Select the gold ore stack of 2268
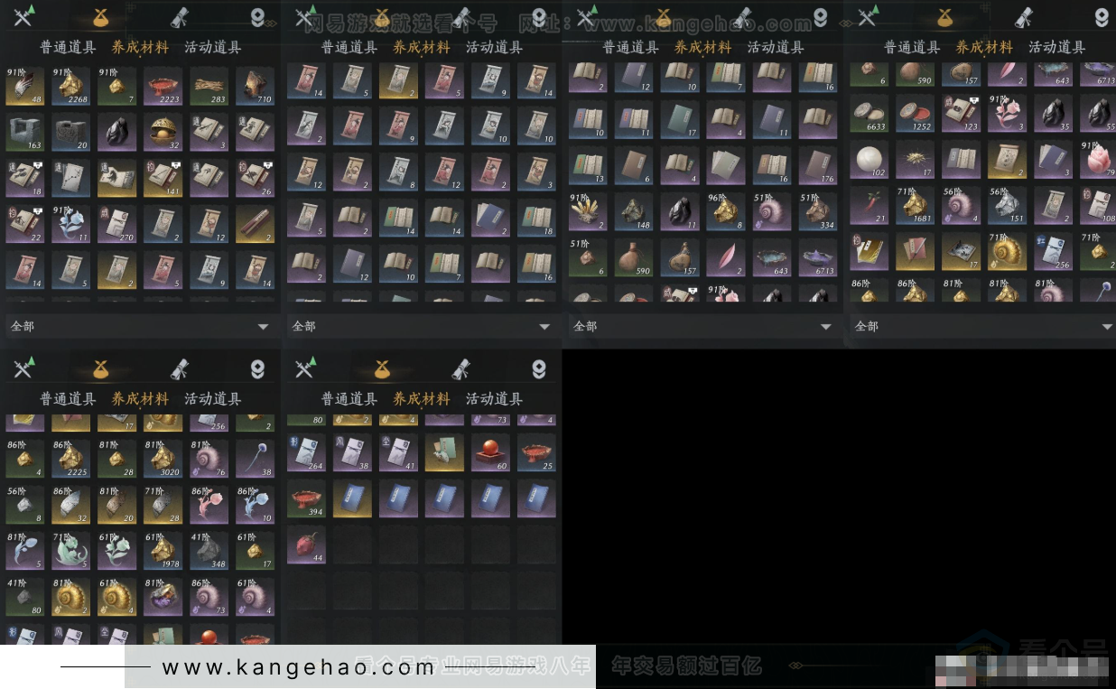 click(70, 85)
